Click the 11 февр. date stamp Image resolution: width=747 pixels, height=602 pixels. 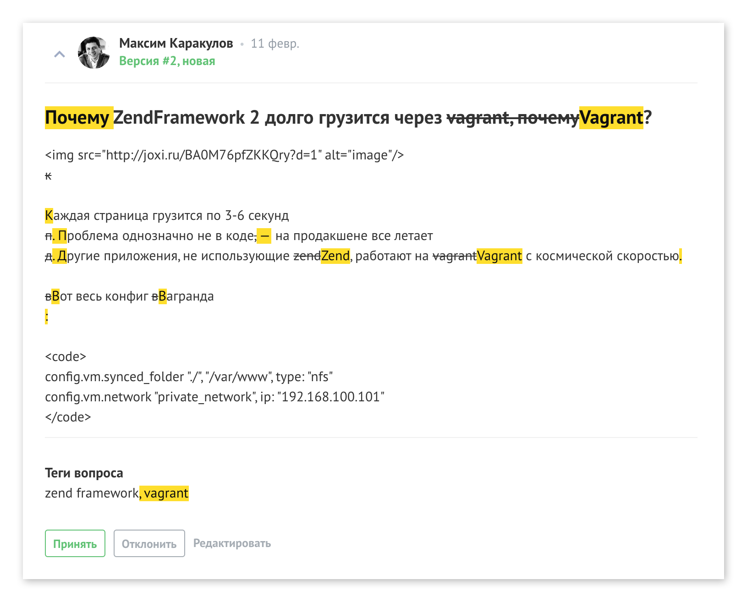275,44
